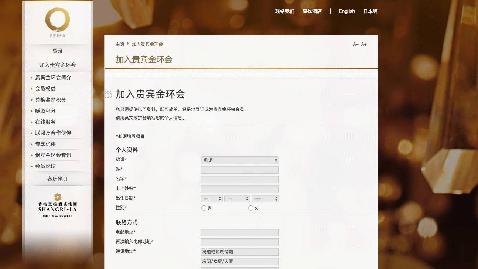The width and height of the screenshot is (478, 269).
Task: Select the 女 gender radio button
Action: pyautogui.click(x=250, y=208)
